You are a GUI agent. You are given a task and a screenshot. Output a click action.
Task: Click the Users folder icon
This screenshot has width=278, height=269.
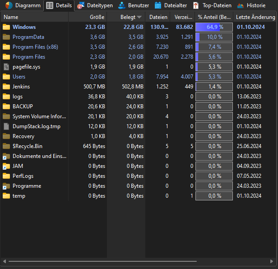coord(6,77)
